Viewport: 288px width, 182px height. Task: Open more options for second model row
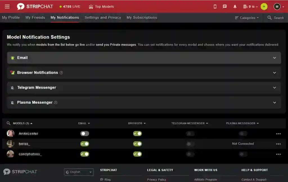click(x=278, y=144)
